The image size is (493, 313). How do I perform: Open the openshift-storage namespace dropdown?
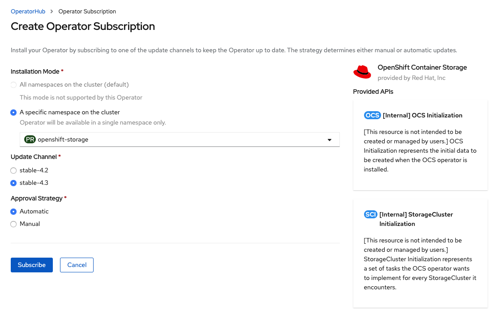click(179, 139)
